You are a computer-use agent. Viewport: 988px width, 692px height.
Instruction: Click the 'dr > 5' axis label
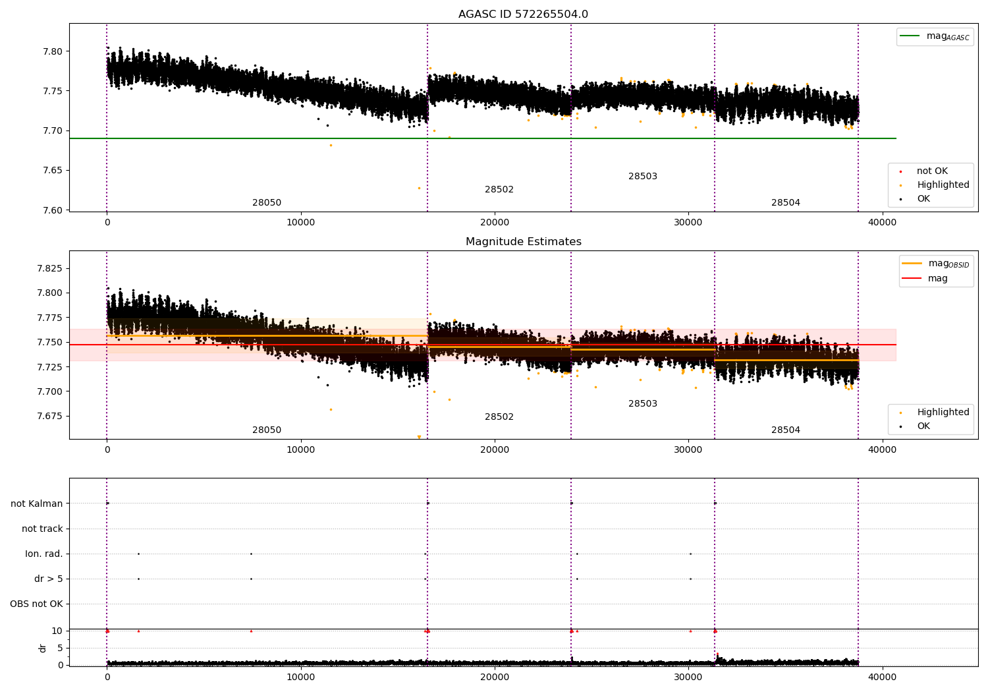click(49, 579)
